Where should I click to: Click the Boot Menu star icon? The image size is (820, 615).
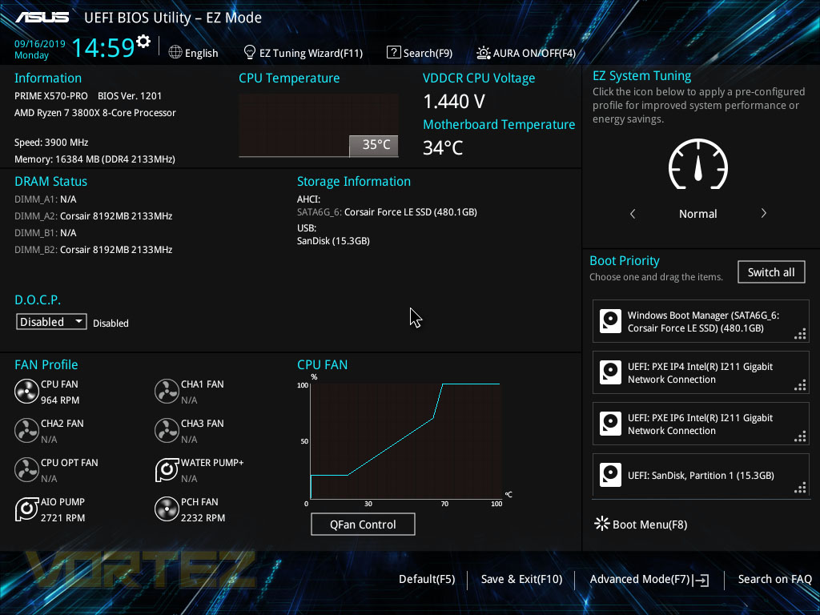click(602, 524)
